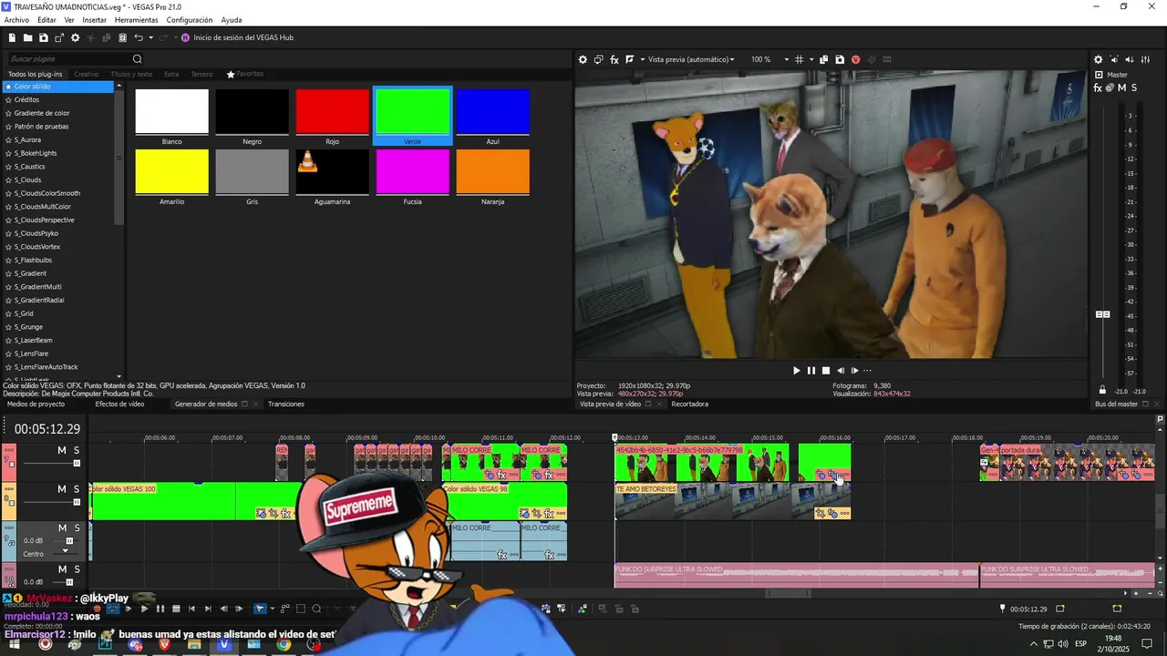Switch to the Recortadora tab
Screen dimensions: 1167x656
[689, 404]
